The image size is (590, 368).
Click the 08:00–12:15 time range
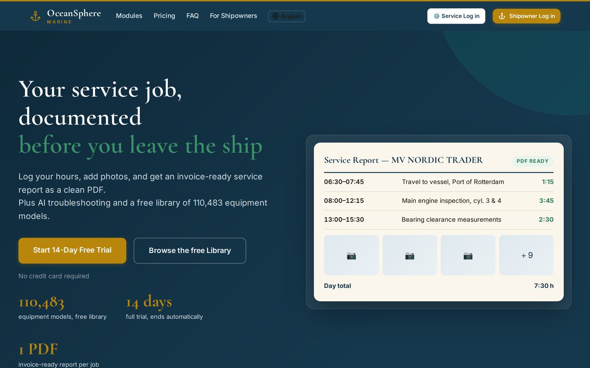[x=344, y=201]
